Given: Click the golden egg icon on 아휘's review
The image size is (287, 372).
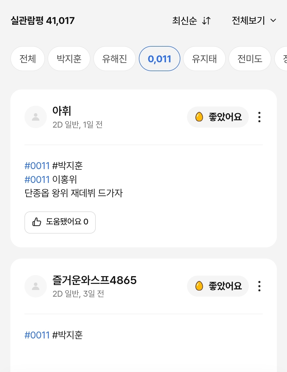Looking at the screenshot, I should click(199, 117).
